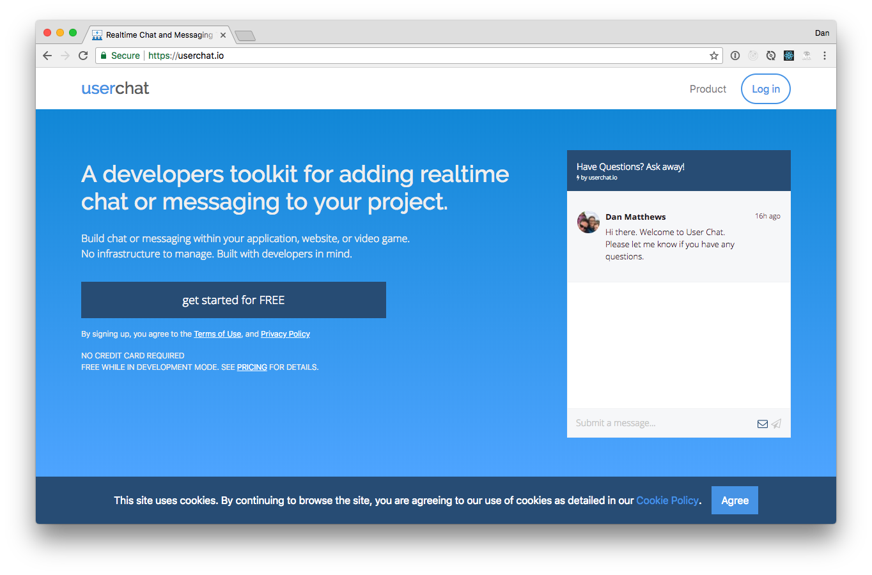872x575 pixels.
Task: Click the '16h ago' message timestamp
Action: [768, 216]
